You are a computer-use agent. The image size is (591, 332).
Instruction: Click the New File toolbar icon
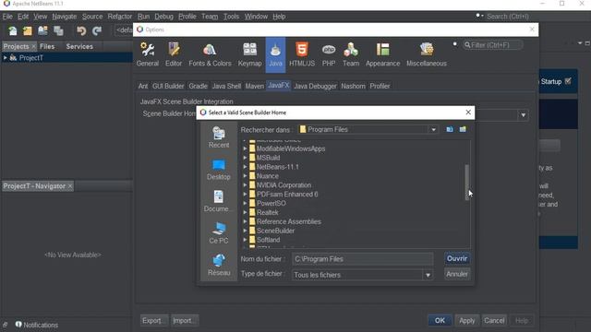pyautogui.click(x=13, y=30)
